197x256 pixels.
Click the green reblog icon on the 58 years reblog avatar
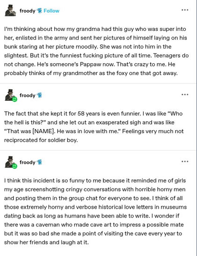(15, 99)
